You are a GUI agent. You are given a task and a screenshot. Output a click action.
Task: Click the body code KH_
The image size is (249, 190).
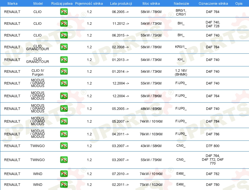click(181, 60)
